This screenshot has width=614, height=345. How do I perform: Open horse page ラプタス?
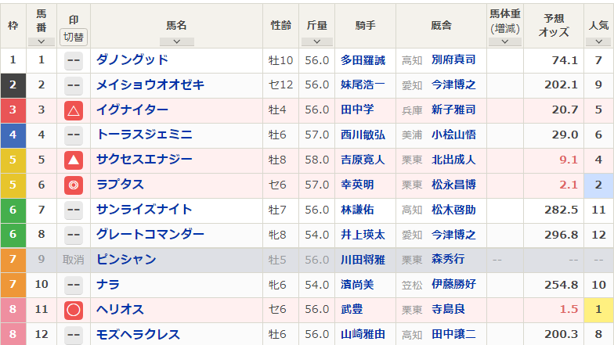click(x=121, y=185)
